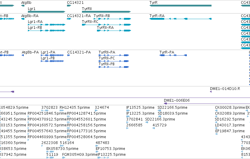Image resolution: width=250 pixels, height=159 pixels.
Task: Select the TyrRII-RC transcript label
Action: pos(90,22)
